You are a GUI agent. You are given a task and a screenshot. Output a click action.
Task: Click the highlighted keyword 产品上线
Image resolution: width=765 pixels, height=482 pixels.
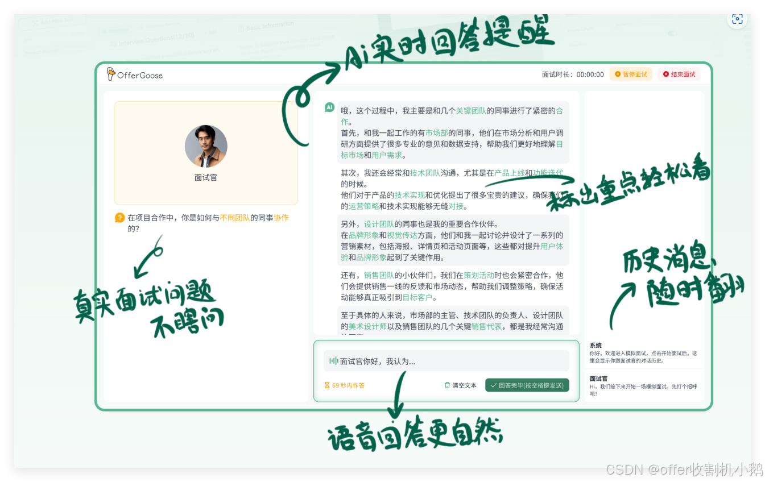[510, 173]
